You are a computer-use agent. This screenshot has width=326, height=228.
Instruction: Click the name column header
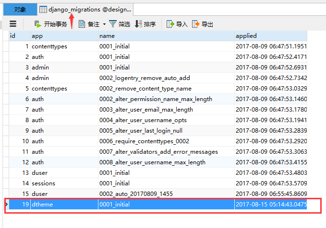click(166, 36)
